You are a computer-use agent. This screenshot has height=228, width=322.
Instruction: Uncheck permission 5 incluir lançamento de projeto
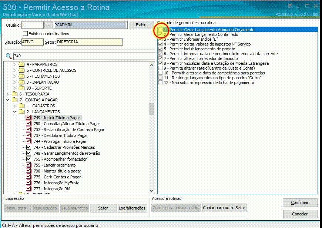[x=160, y=49]
